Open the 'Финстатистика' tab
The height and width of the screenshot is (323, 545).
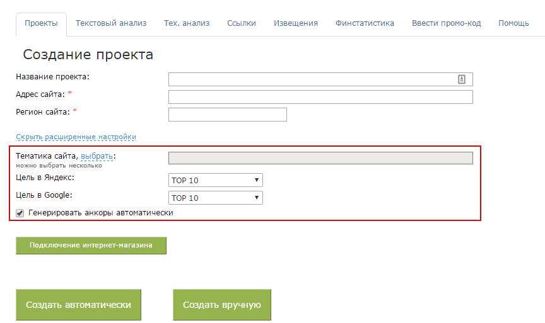(x=365, y=23)
